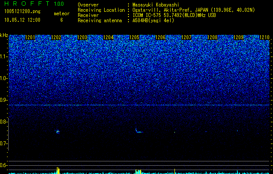Viewport: 273px width, 174px height.
Task: Click the 0.9 kHz axis label
Action: coord(4,100)
